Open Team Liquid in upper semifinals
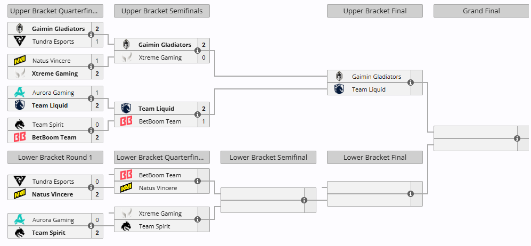531x246 pixels. pos(156,109)
